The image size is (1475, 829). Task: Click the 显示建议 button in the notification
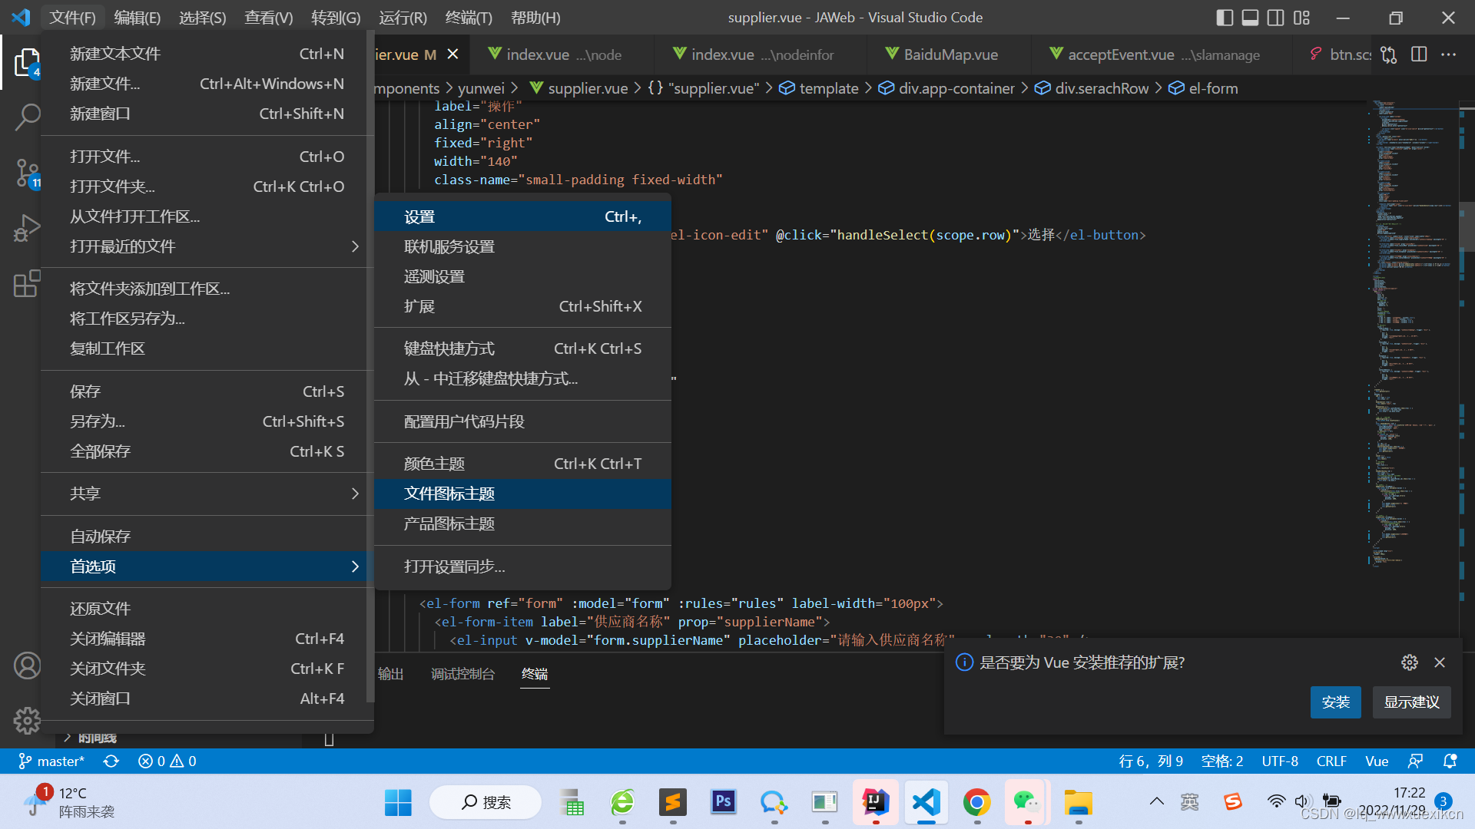(1411, 702)
